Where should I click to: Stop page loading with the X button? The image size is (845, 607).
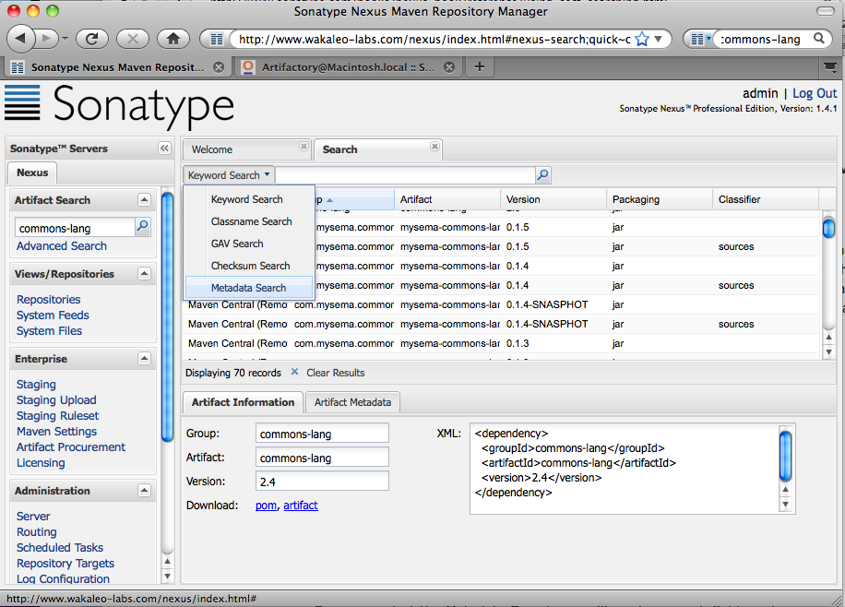(x=133, y=38)
